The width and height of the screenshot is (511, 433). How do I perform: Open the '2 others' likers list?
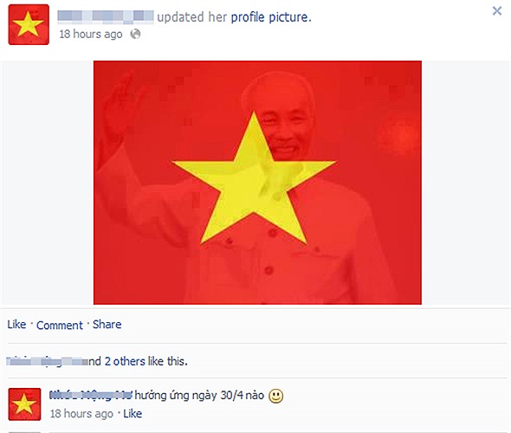pyautogui.click(x=125, y=361)
